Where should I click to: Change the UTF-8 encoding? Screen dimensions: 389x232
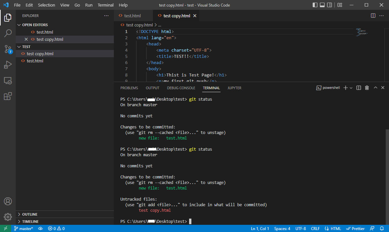click(300, 228)
